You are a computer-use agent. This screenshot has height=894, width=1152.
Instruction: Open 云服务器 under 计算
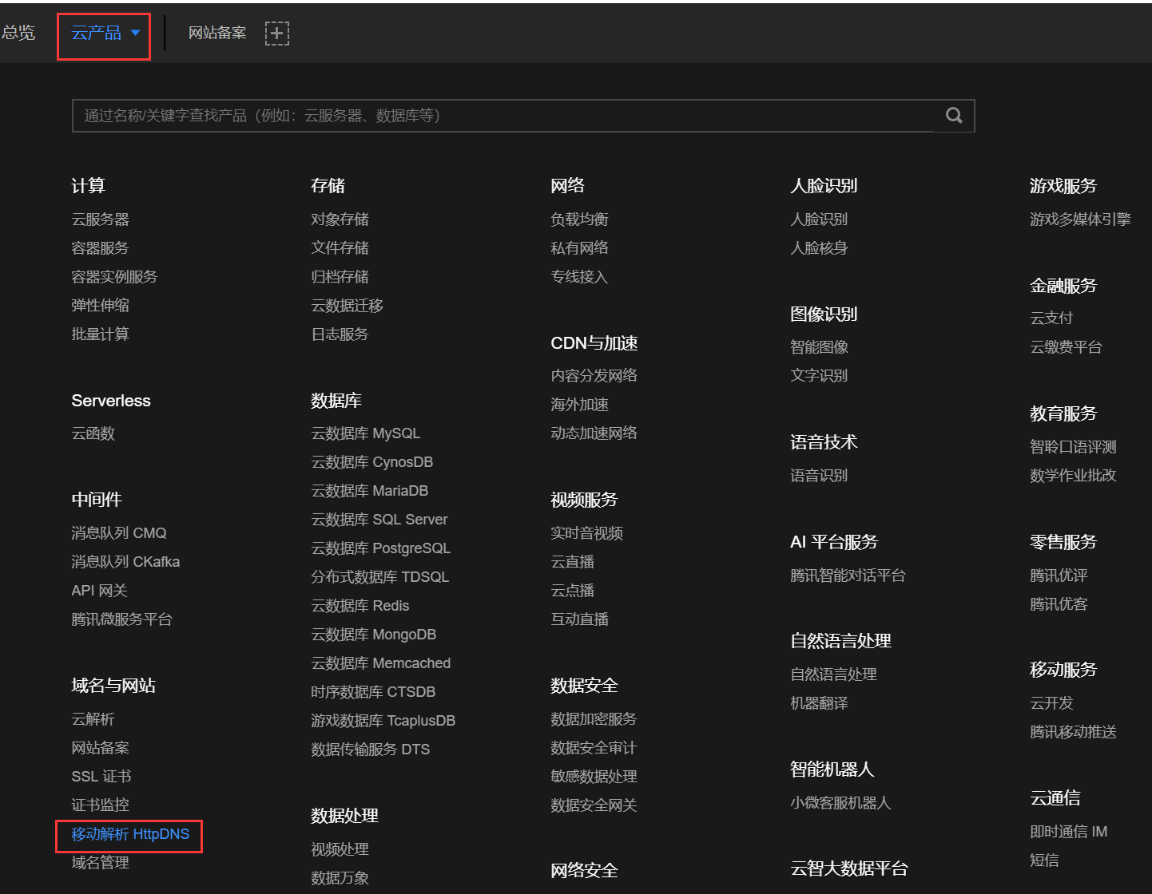pyautogui.click(x=101, y=220)
